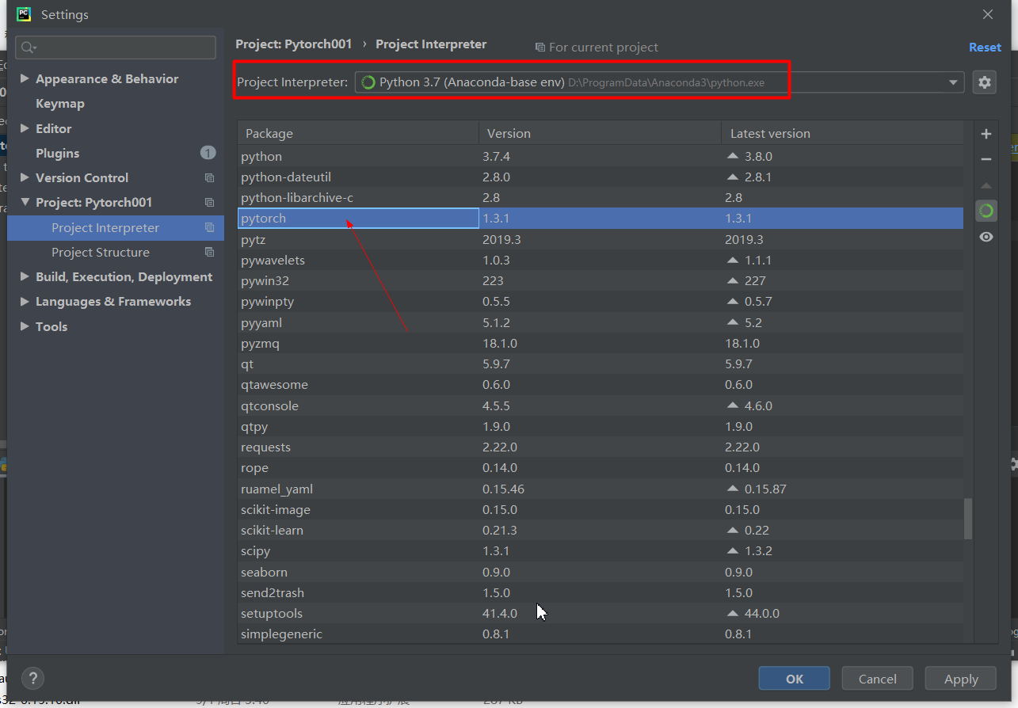Select the python-dateutil package row
The height and width of the screenshot is (708, 1018).
coord(601,177)
